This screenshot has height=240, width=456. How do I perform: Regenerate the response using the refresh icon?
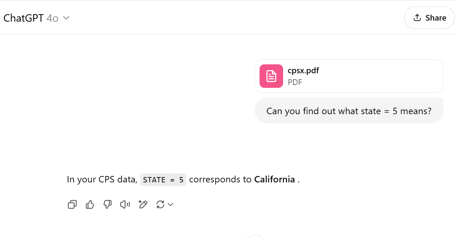coord(160,204)
